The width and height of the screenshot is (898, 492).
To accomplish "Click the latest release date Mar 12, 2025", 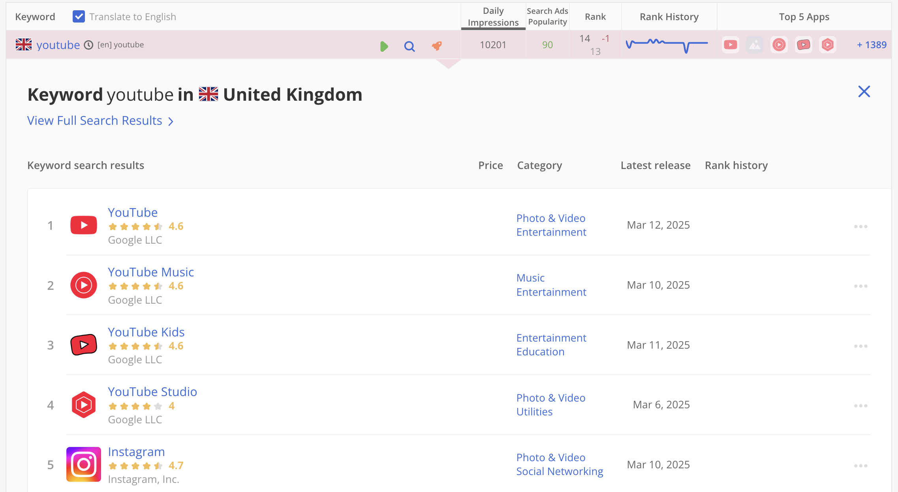I will pos(658,225).
